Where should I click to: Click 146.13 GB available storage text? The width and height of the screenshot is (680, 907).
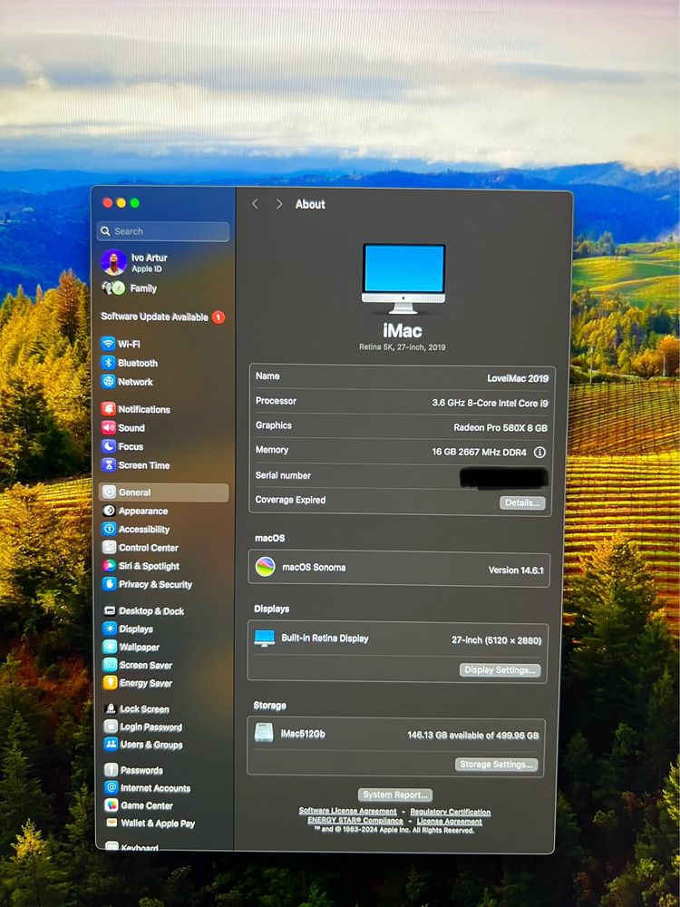tap(473, 736)
